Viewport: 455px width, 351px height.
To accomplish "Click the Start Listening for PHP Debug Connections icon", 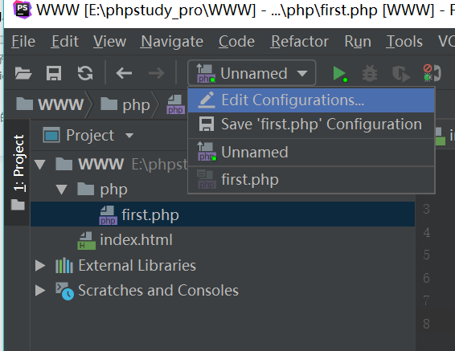I will tap(432, 73).
